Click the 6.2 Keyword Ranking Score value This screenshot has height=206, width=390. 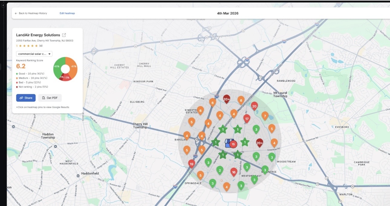pos(21,66)
